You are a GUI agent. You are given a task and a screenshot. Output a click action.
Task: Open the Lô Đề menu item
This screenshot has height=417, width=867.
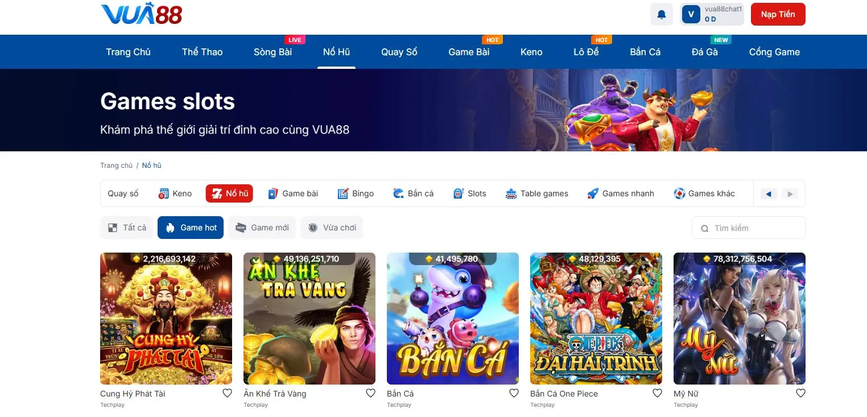click(x=586, y=52)
